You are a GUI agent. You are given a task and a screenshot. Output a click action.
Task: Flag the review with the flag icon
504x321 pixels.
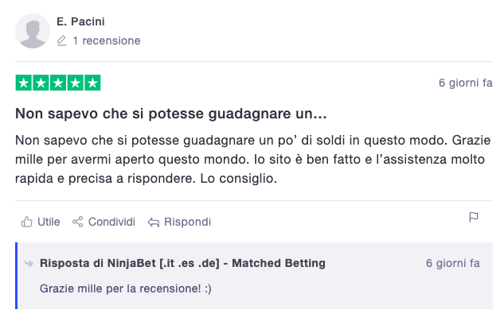coord(474,217)
